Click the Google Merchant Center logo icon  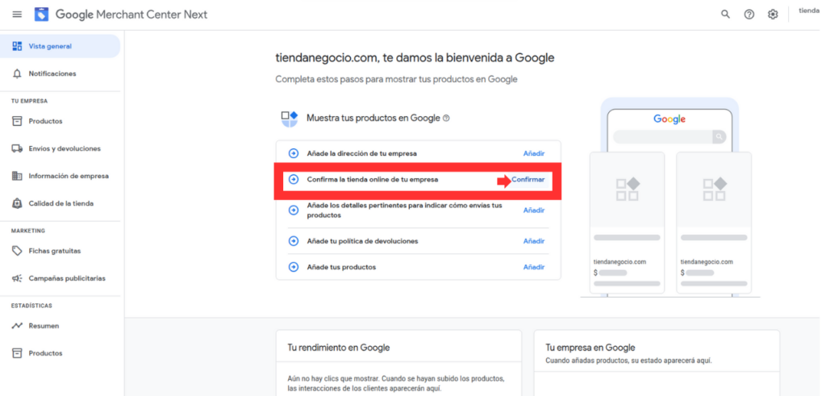tap(42, 15)
